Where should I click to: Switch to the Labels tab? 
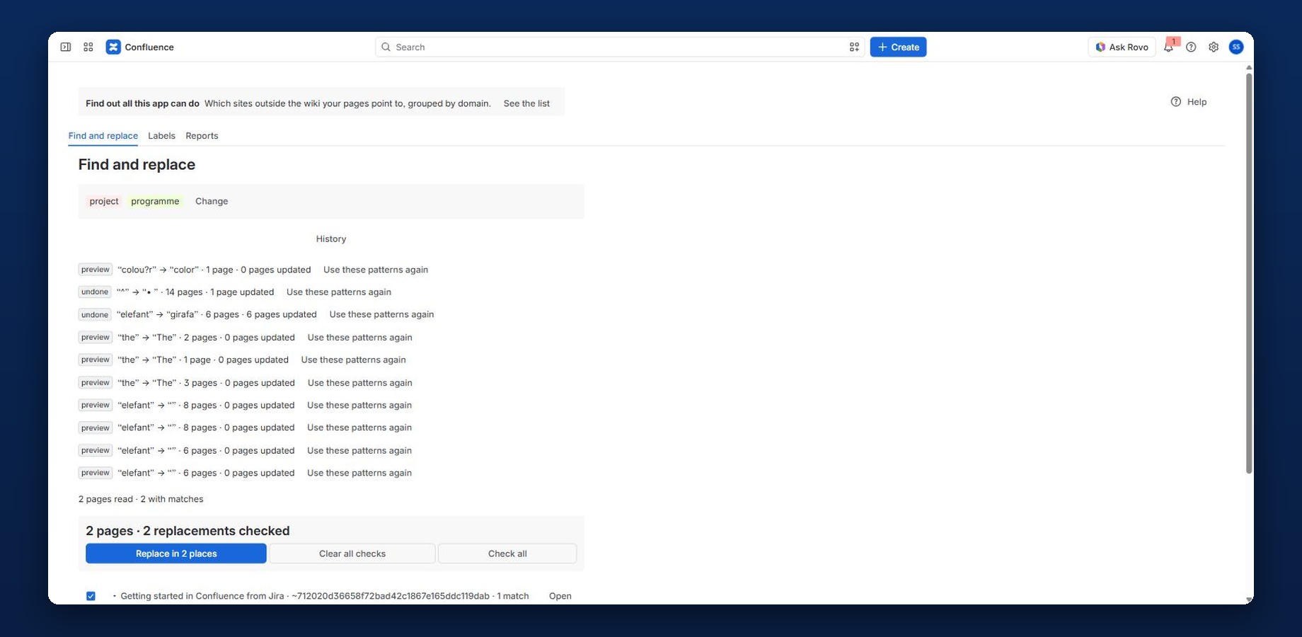(x=161, y=136)
